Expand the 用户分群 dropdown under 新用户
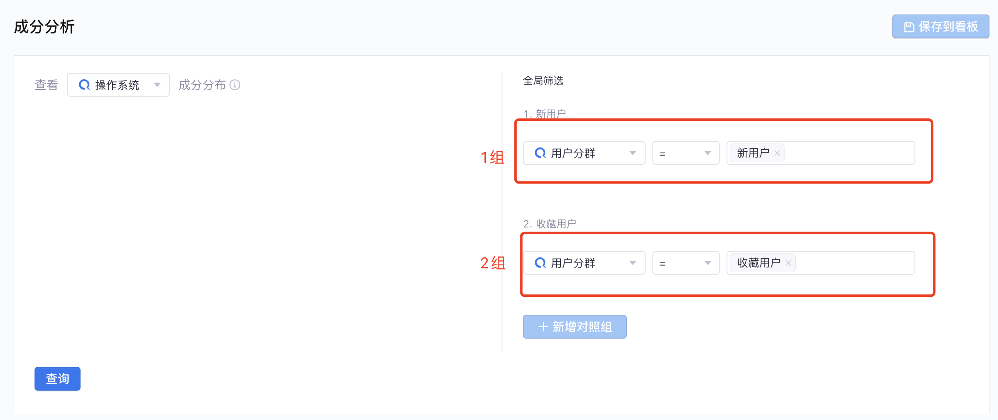The height and width of the screenshot is (420, 998). point(584,153)
